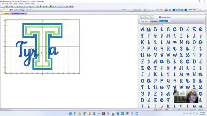This screenshot has height=116, width=207.
Task: Click the last dark Sew Simulator icon
Action: (x=185, y=10)
